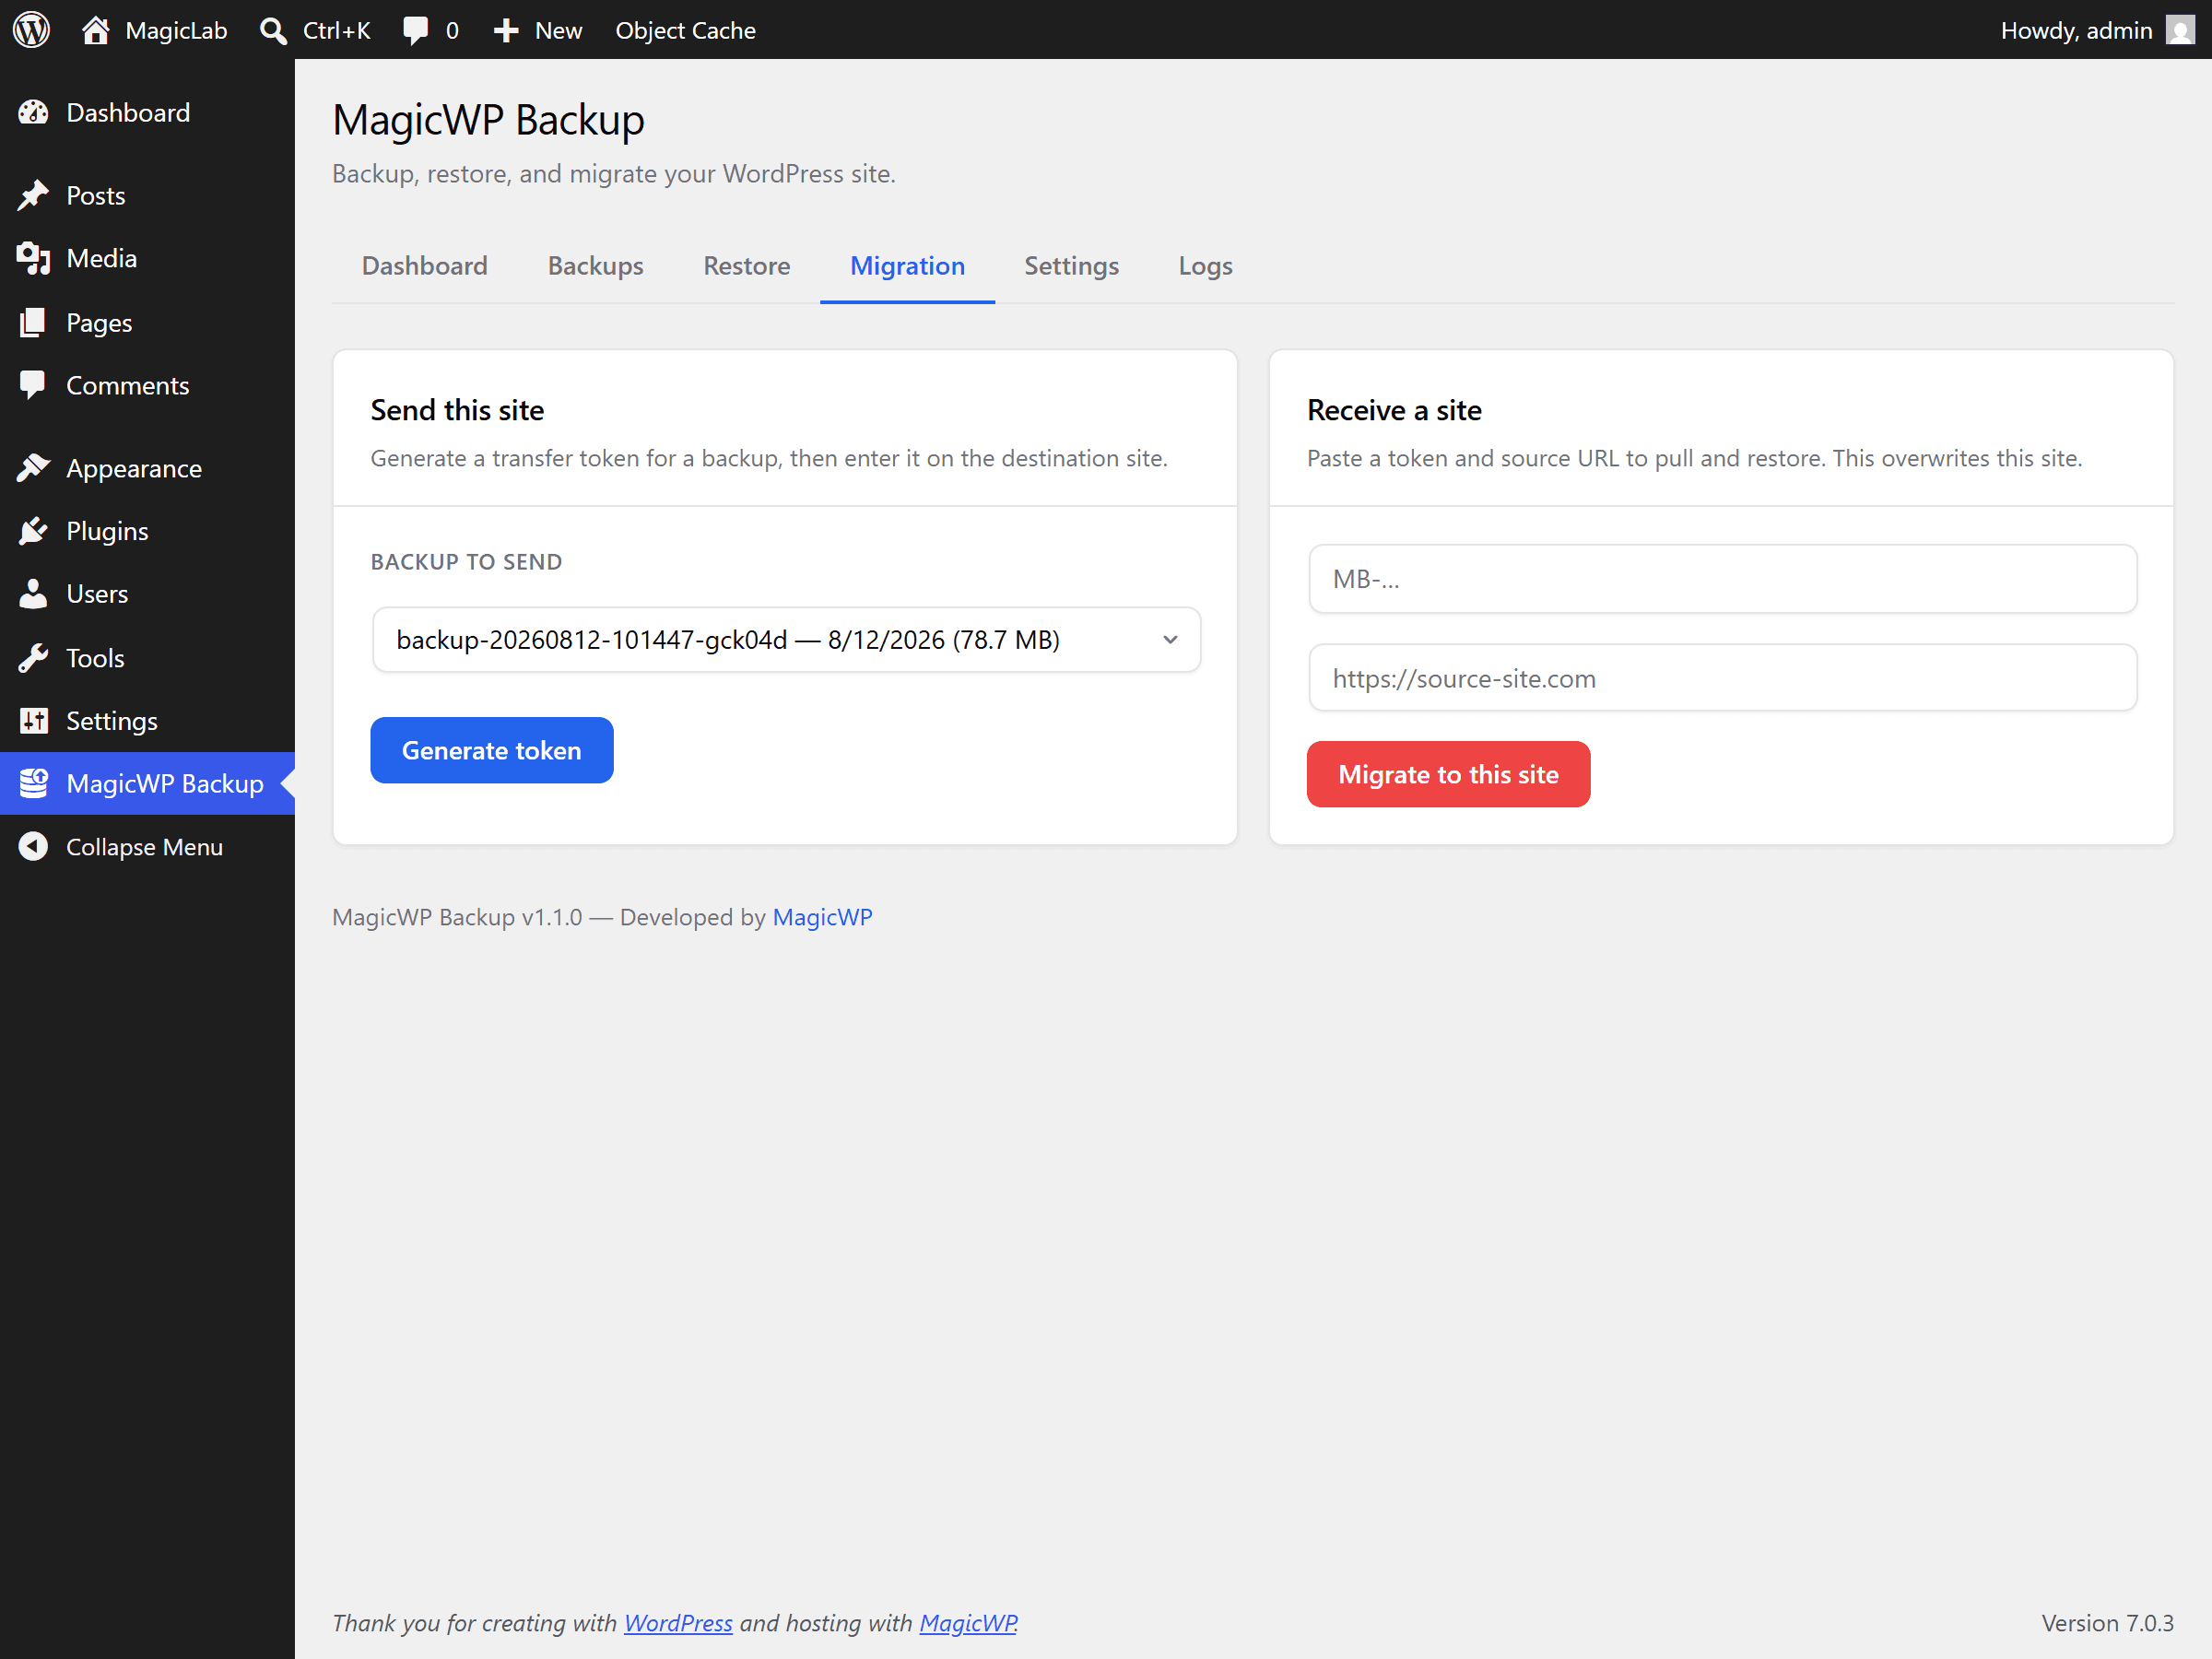Image resolution: width=2212 pixels, height=1659 pixels.
Task: Click the Appearance paintbrush icon
Action: (33, 468)
